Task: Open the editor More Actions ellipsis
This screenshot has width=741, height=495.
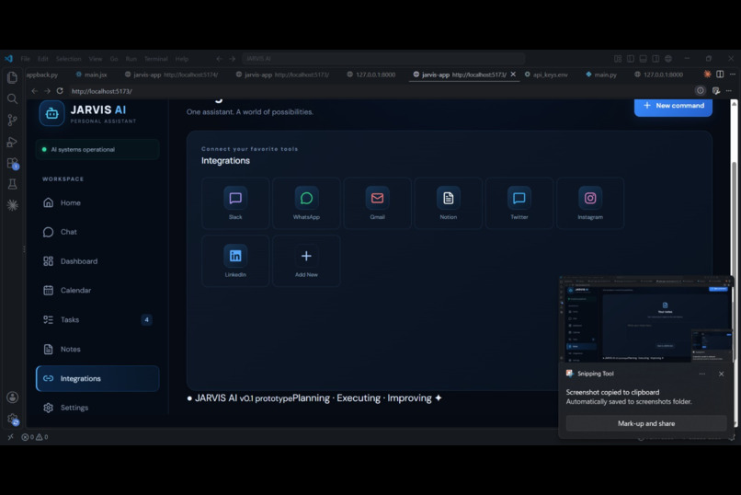Action: [732, 75]
